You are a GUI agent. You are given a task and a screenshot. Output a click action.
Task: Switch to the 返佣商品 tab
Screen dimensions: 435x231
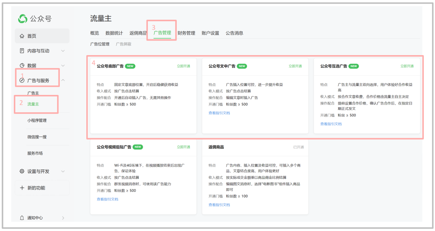(138, 33)
